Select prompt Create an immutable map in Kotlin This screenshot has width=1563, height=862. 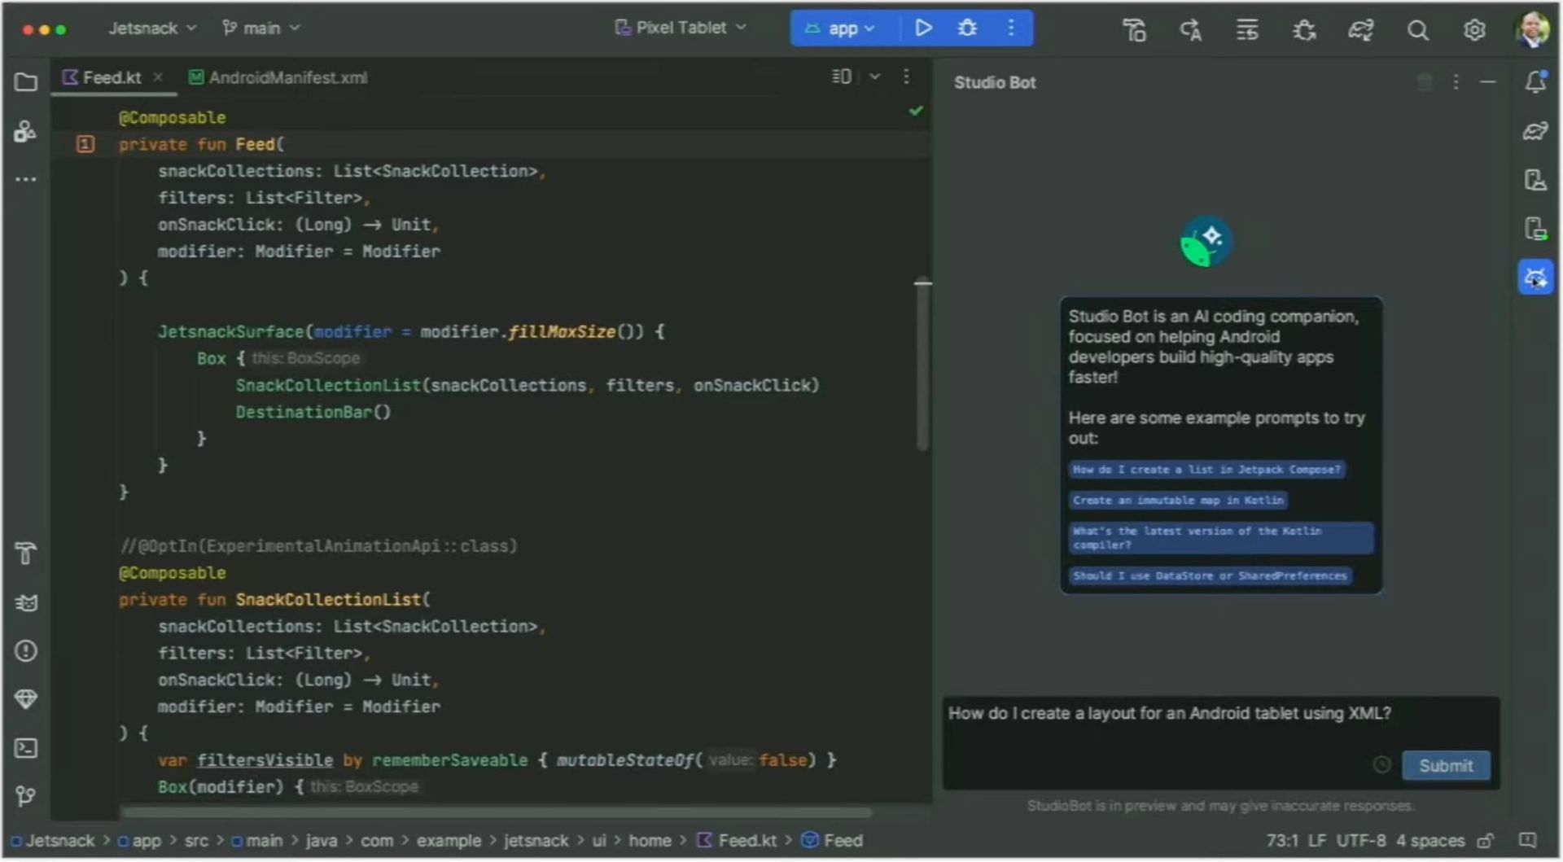coord(1178,501)
